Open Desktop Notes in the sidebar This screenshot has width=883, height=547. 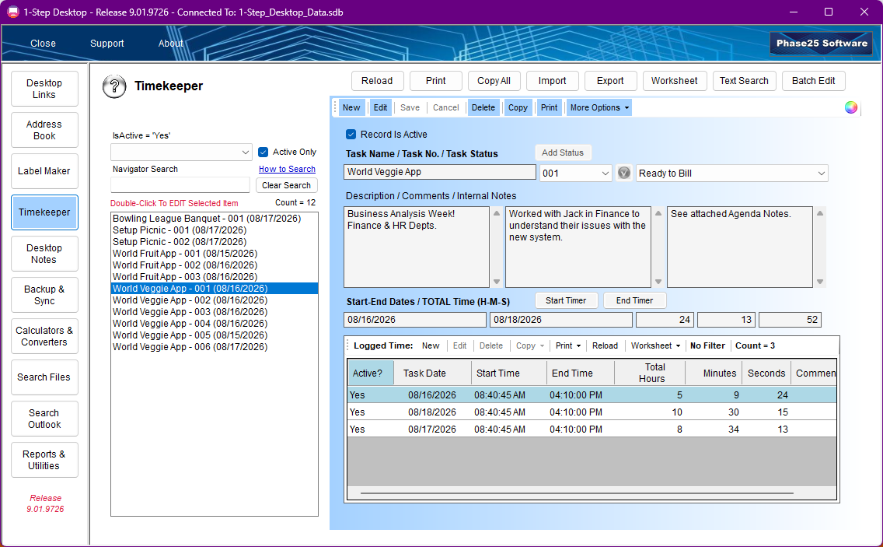(x=44, y=254)
